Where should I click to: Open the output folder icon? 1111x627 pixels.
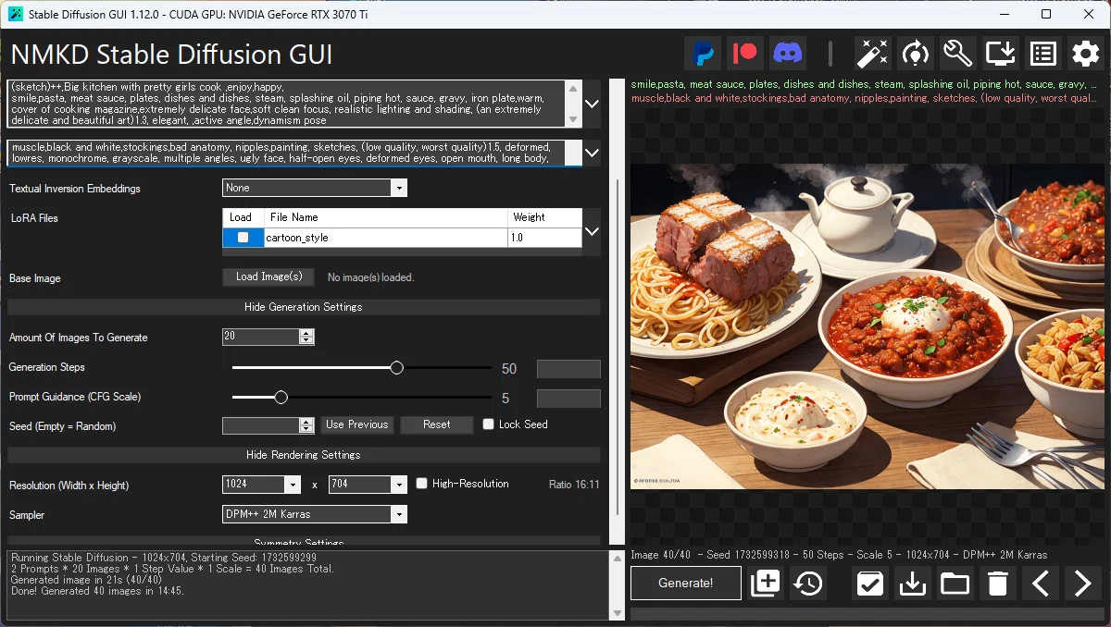(x=955, y=584)
